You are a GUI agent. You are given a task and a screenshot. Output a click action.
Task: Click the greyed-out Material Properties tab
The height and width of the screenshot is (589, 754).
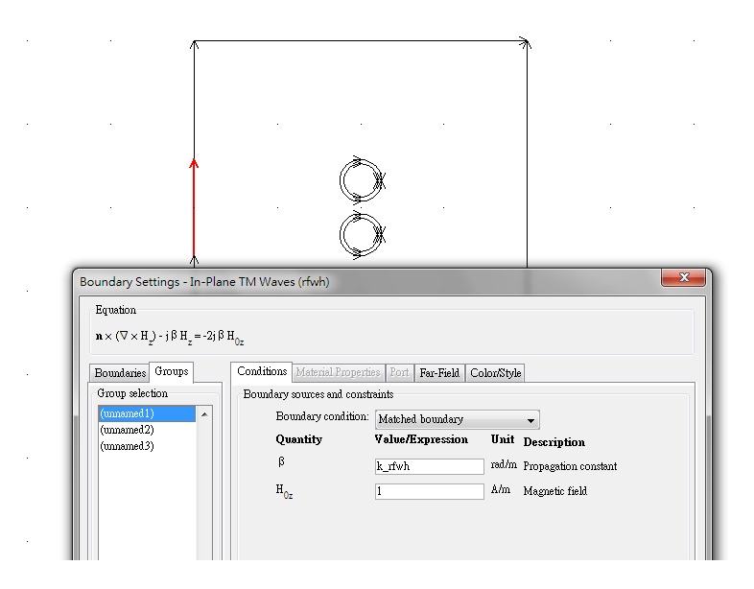[338, 372]
